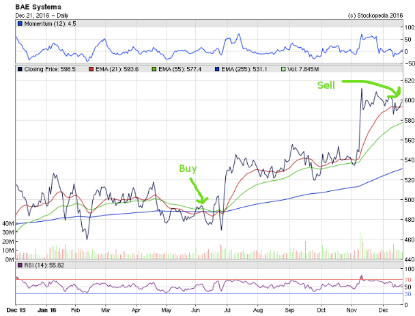This screenshot has height=316, width=415.
Task: Click the 'Apr' x-axis label
Action: 136,310
